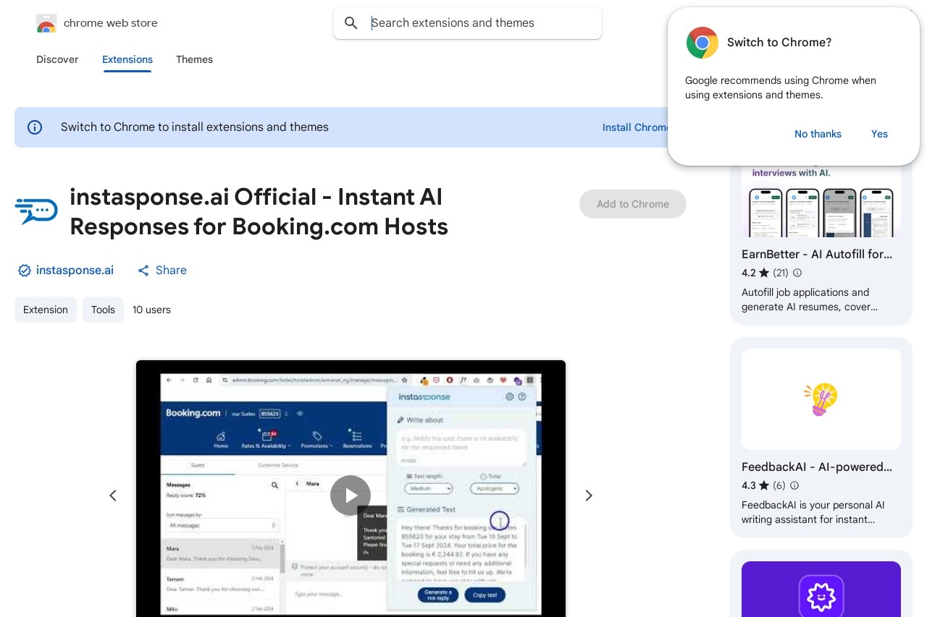Image resolution: width=927 pixels, height=617 pixels.
Task: Show the next screenshot with right arrow
Action: [589, 495]
